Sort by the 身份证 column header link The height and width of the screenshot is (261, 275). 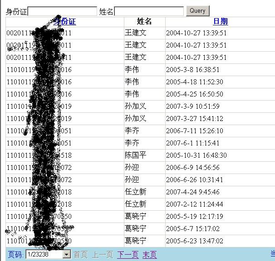[x=65, y=21]
